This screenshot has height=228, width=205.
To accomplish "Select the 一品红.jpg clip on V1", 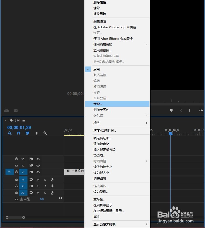I will pos(74,172).
